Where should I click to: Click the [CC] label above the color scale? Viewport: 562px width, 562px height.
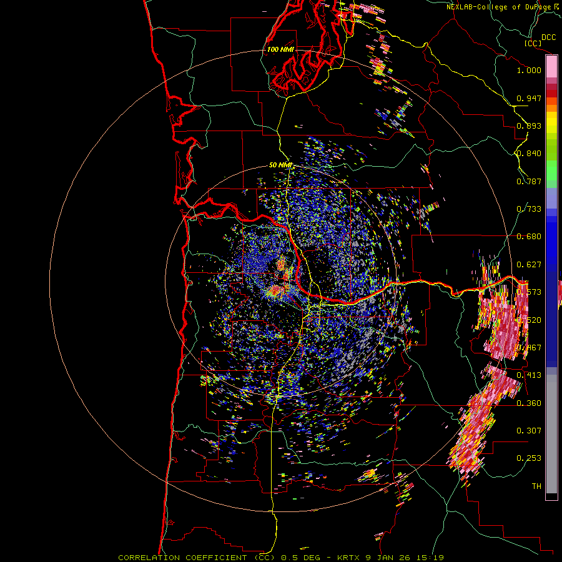(x=533, y=43)
